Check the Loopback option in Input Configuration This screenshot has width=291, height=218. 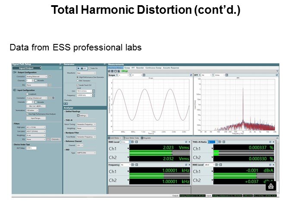tap(27, 93)
